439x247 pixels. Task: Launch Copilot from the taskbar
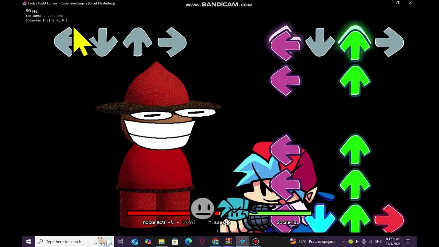point(148,242)
